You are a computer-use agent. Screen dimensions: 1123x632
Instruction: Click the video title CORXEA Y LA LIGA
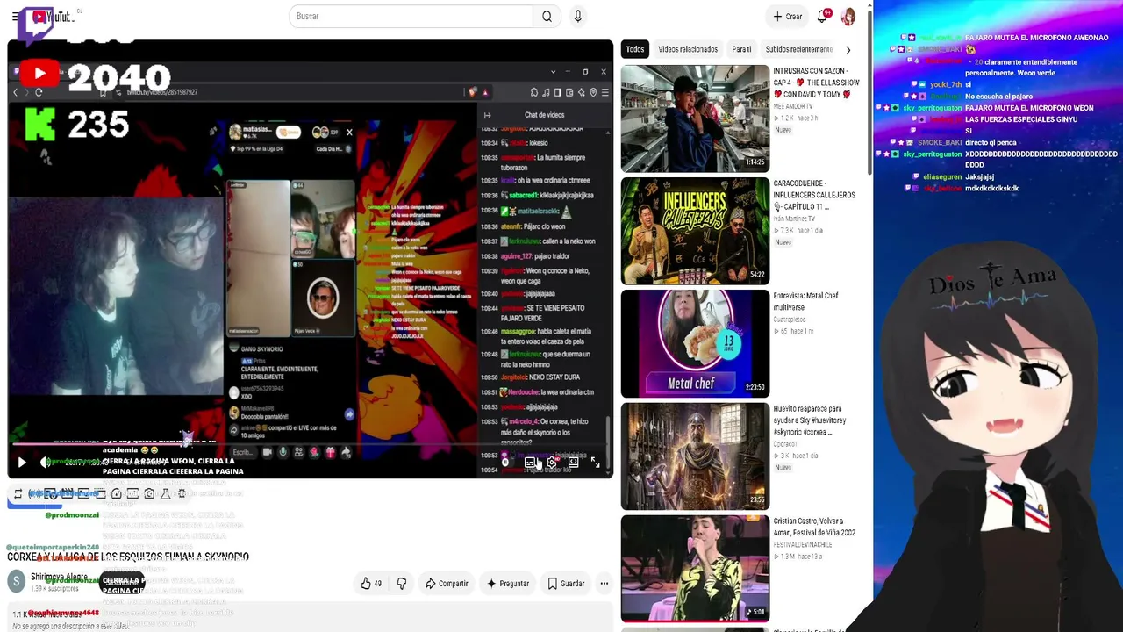pyautogui.click(x=128, y=557)
